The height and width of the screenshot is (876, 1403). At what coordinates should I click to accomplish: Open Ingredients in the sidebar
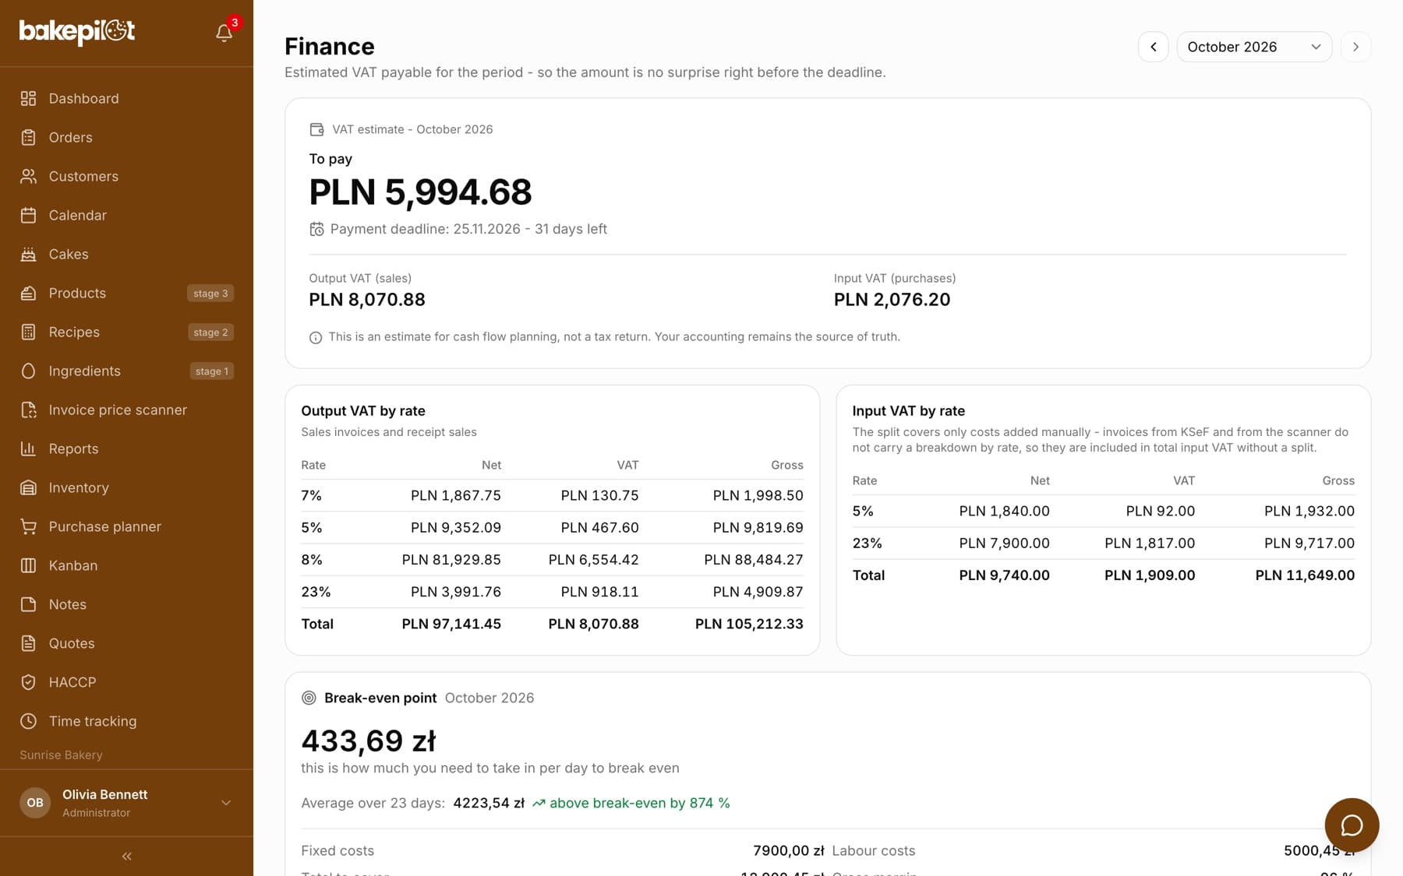tap(127, 371)
